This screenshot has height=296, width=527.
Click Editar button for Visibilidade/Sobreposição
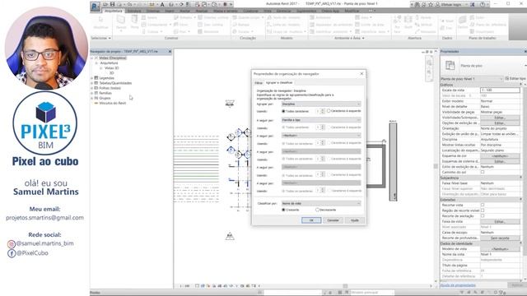pos(500,118)
